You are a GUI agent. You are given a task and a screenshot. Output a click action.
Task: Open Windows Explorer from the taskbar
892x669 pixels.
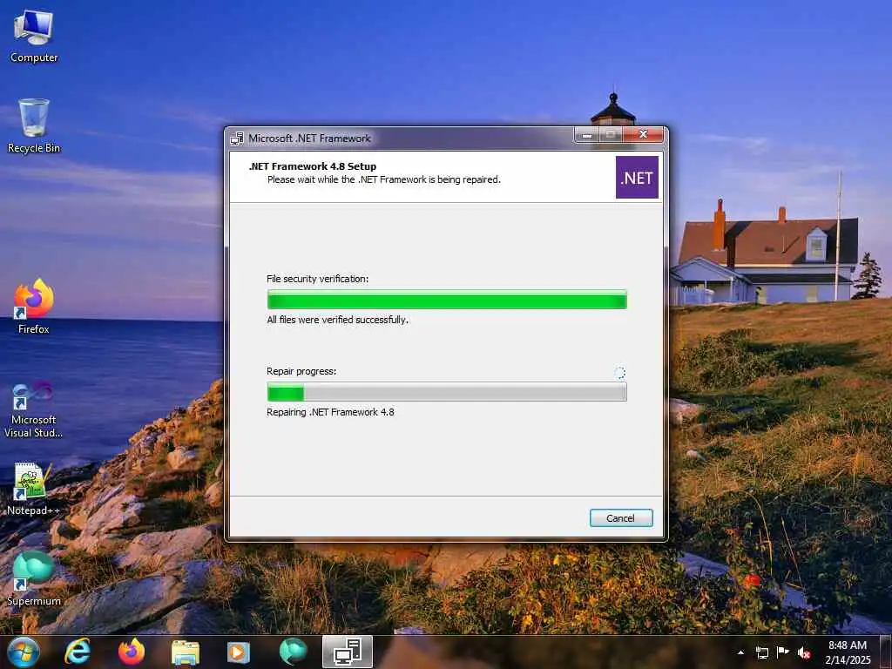pyautogui.click(x=186, y=652)
